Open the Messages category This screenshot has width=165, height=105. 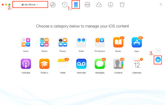tap(100, 64)
